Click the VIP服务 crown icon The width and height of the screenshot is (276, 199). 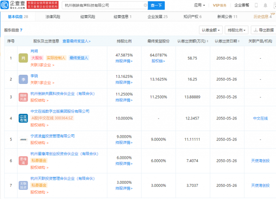point(216,6)
